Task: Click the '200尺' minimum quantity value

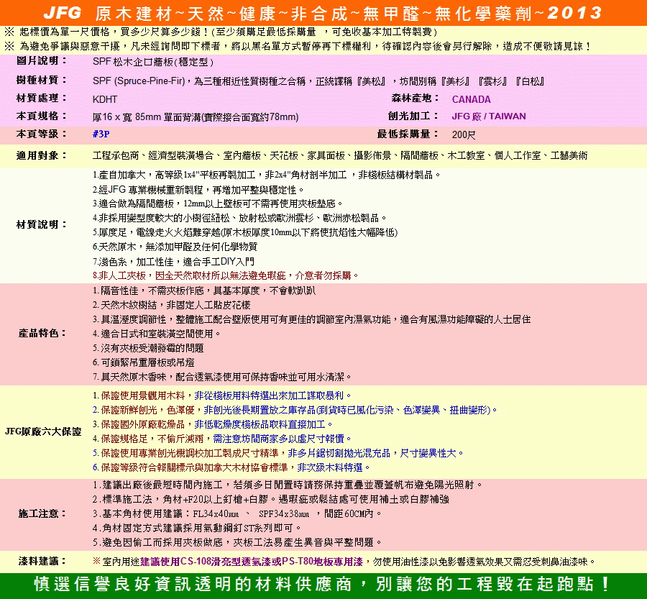Action: pyautogui.click(x=464, y=134)
